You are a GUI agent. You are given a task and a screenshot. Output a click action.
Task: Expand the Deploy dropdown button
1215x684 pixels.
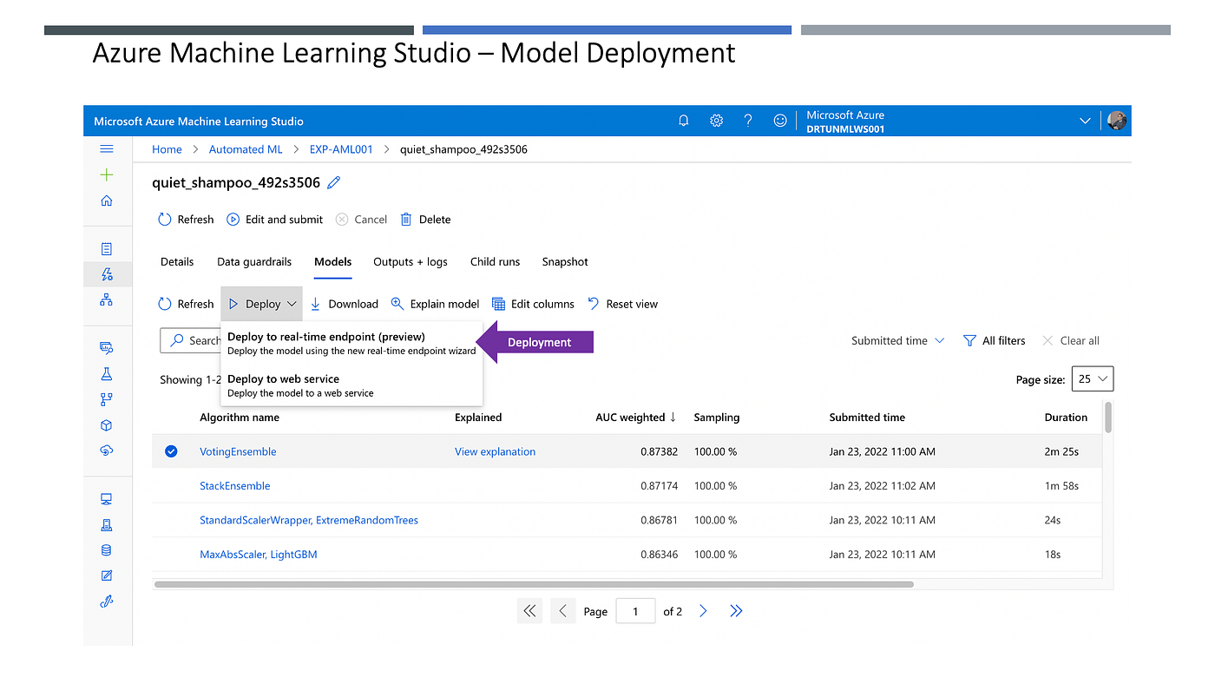pyautogui.click(x=262, y=304)
